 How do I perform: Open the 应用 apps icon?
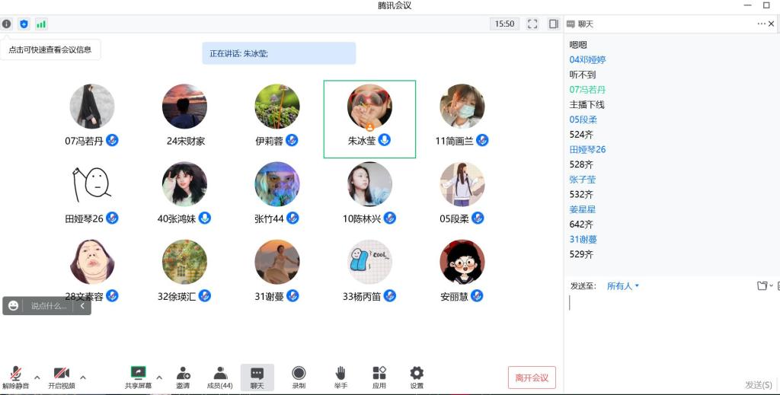(379, 377)
